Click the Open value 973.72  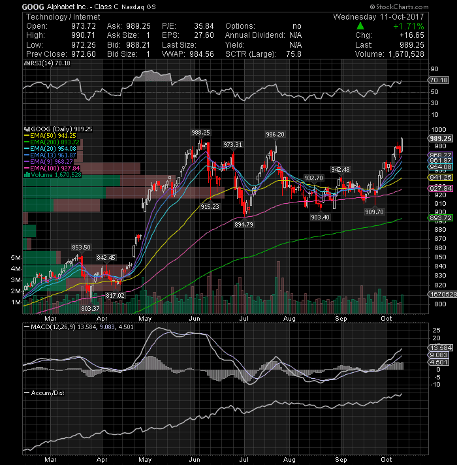point(84,26)
